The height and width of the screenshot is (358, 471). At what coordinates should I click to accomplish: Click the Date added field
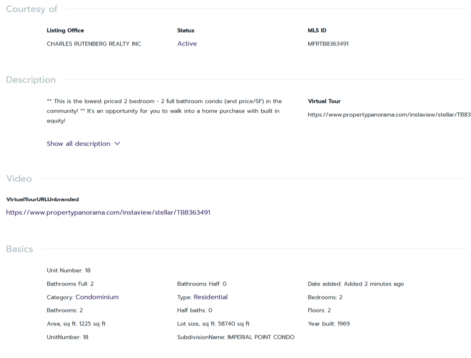pos(355,284)
